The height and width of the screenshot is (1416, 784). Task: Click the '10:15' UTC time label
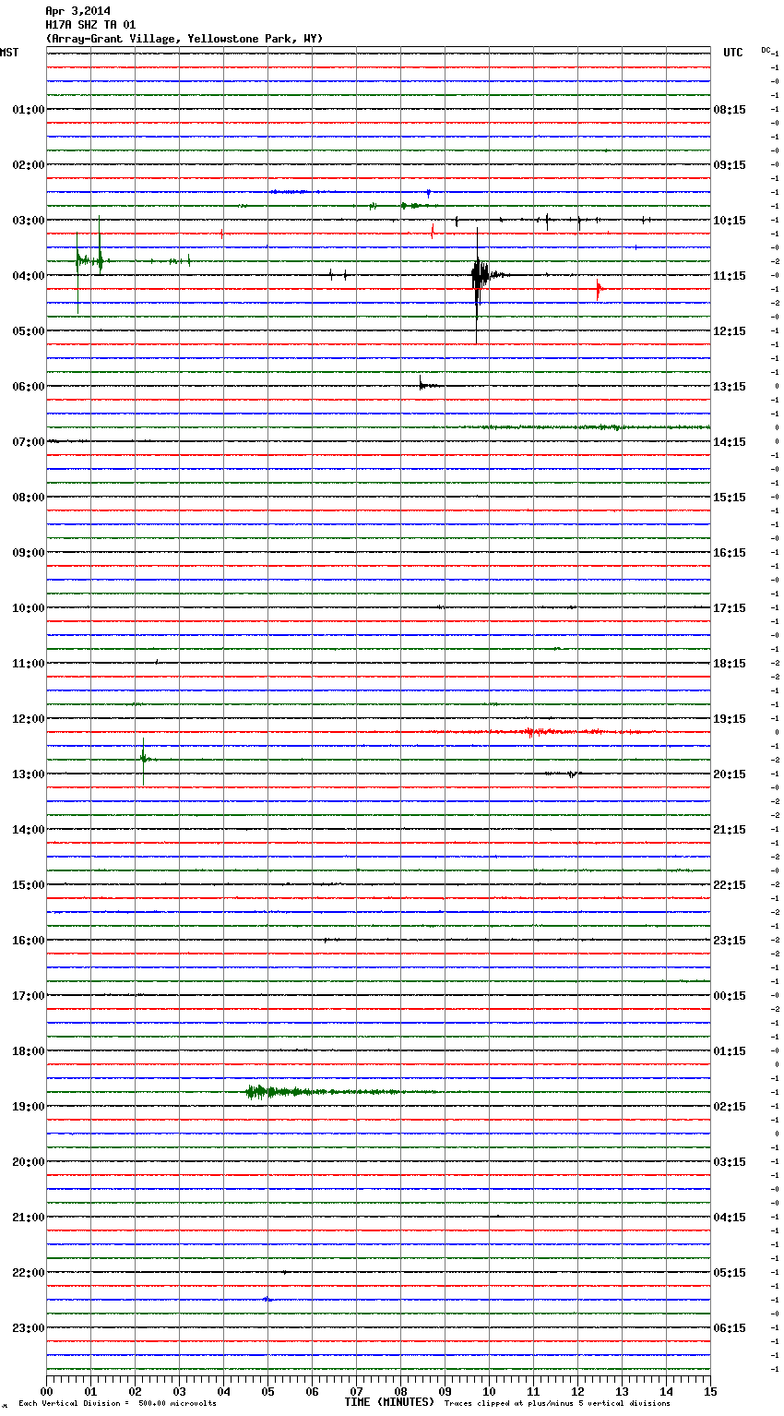click(730, 221)
